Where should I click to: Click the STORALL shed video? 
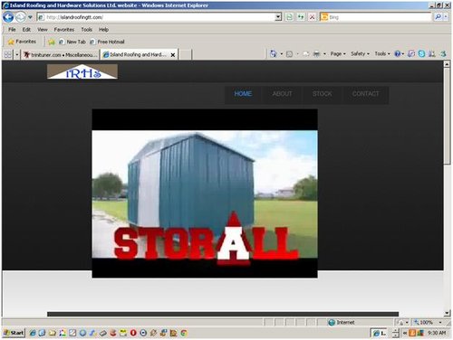(205, 194)
